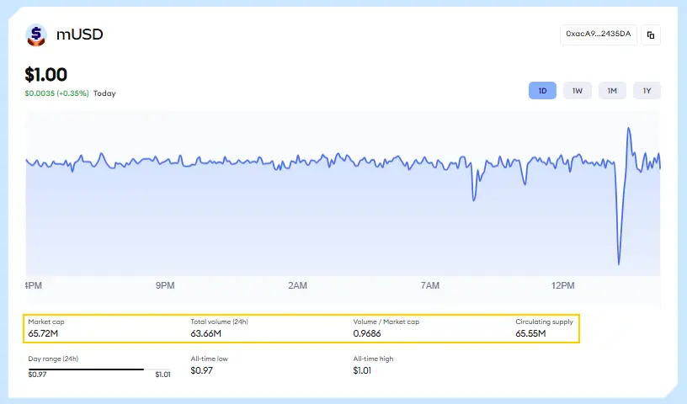687x404 pixels.
Task: Click the 7AM label on chart axis
Action: (x=429, y=286)
